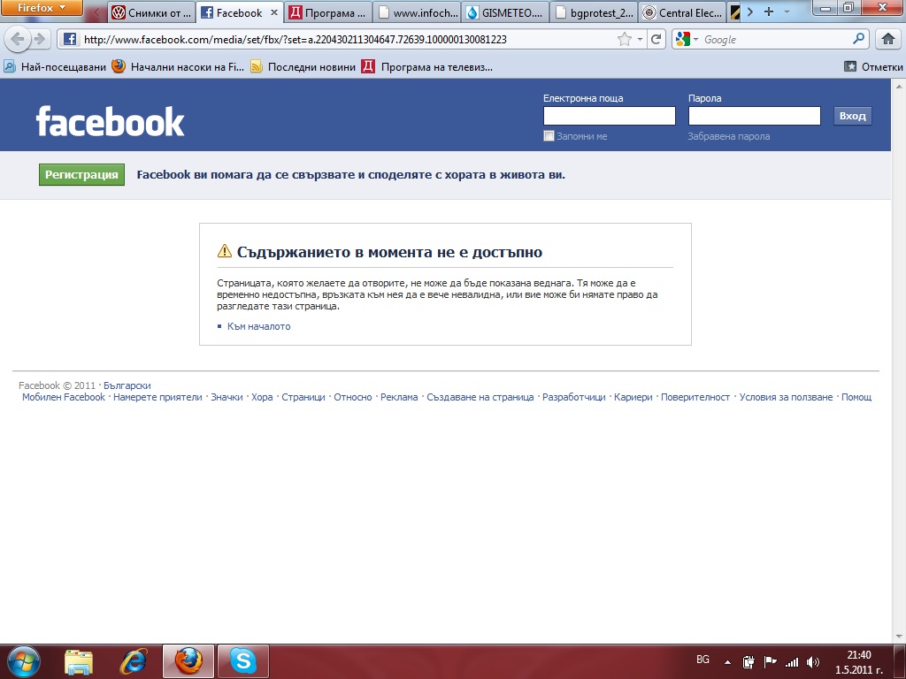Toggle the 'Запомни ме' checkbox
906x679 pixels.
pyautogui.click(x=549, y=136)
